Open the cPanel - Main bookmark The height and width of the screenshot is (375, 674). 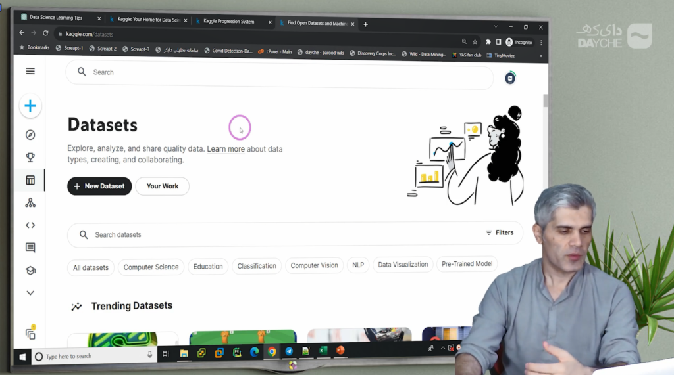click(274, 51)
